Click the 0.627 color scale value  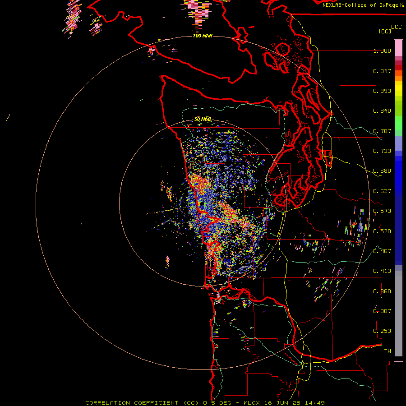[x=382, y=191]
